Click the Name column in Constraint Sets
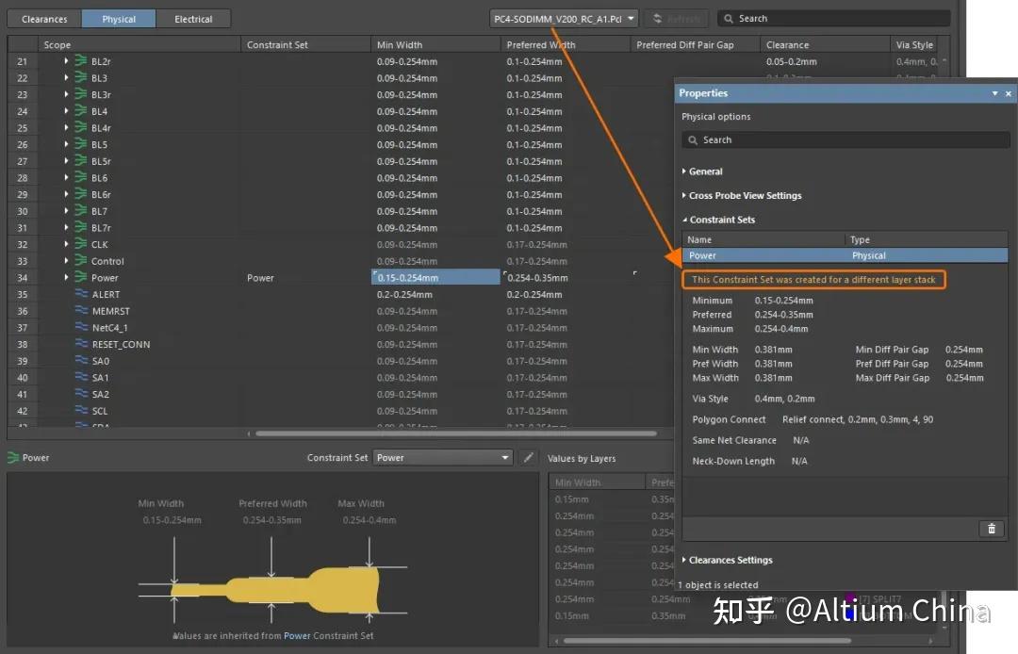Viewport: 1018px width, 654px height. click(763, 239)
